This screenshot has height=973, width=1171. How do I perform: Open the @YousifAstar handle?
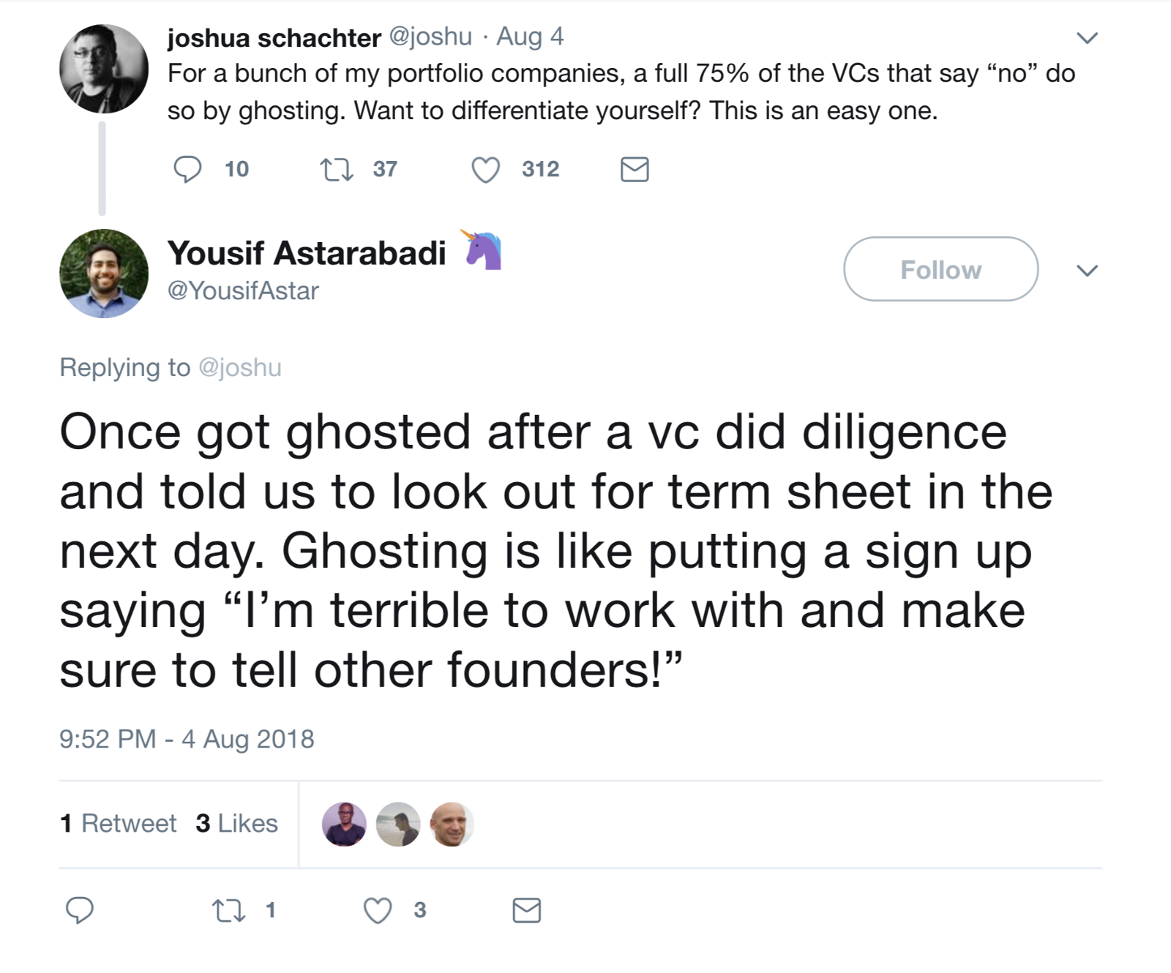(243, 291)
